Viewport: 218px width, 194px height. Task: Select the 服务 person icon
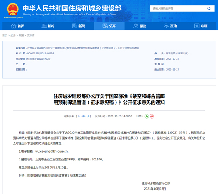tap(136, 26)
